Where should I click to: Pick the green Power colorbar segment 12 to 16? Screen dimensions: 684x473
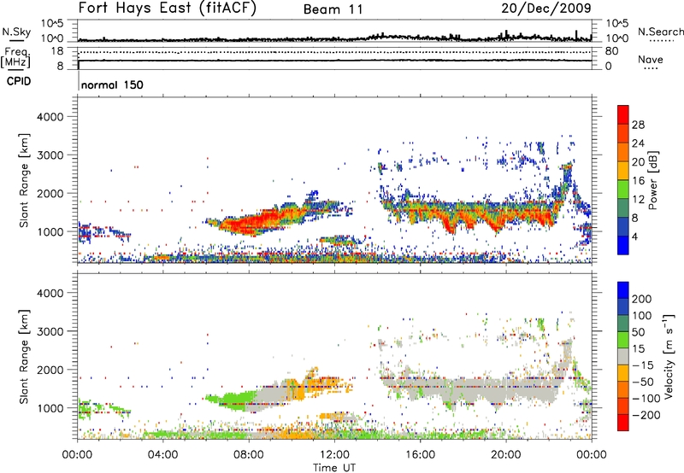(623, 190)
